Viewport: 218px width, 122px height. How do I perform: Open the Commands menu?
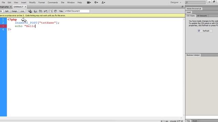coord(53,2)
